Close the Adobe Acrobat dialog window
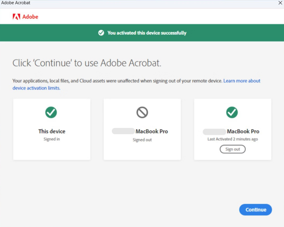The height and width of the screenshot is (227, 284). (x=280, y=3)
